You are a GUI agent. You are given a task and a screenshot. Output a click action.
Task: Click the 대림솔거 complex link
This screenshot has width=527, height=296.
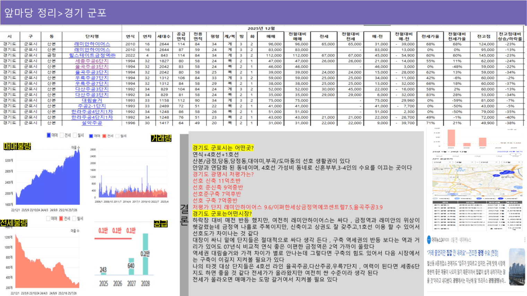pos(92,100)
